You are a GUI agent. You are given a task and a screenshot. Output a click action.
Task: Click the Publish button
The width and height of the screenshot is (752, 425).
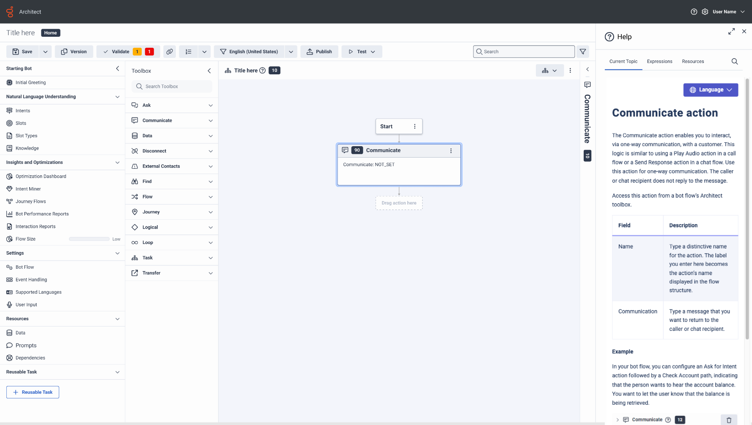(319, 52)
